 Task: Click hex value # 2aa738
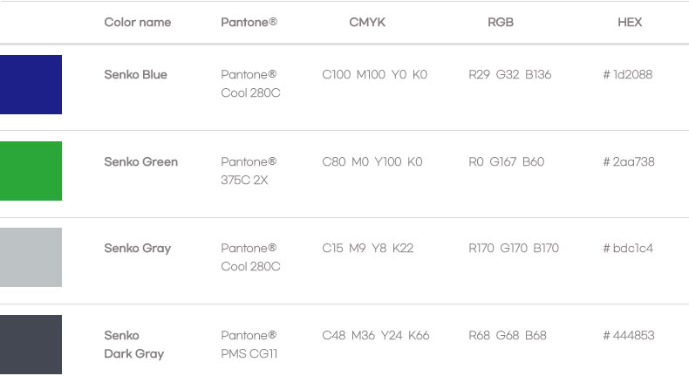(628, 161)
